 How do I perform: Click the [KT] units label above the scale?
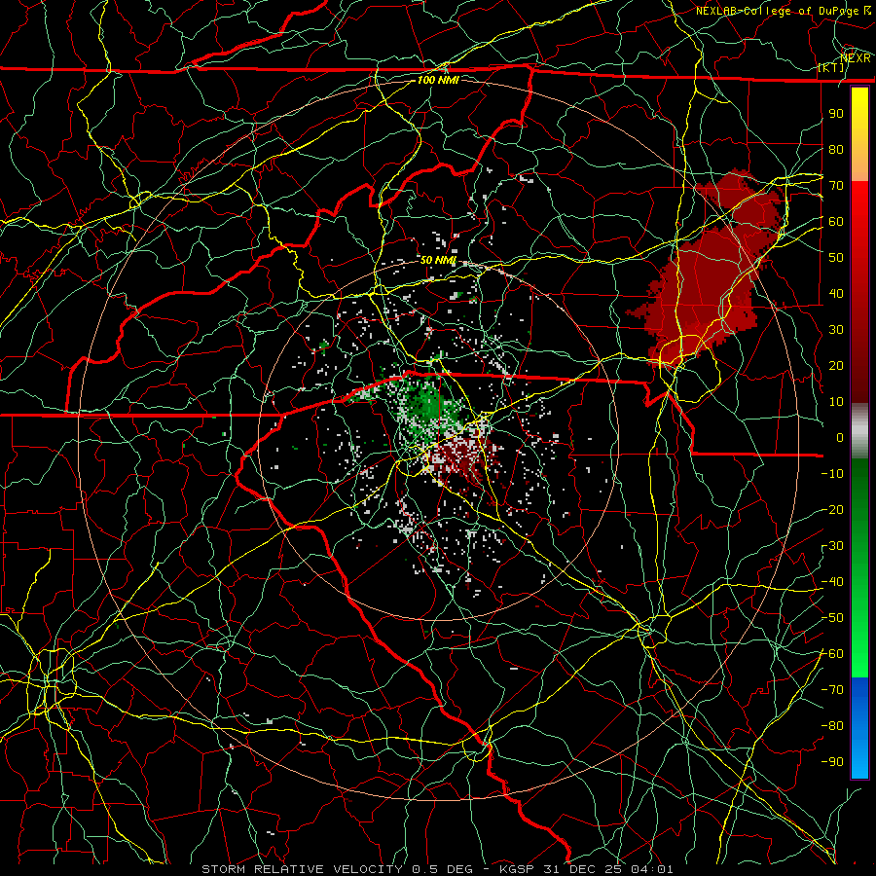click(831, 67)
